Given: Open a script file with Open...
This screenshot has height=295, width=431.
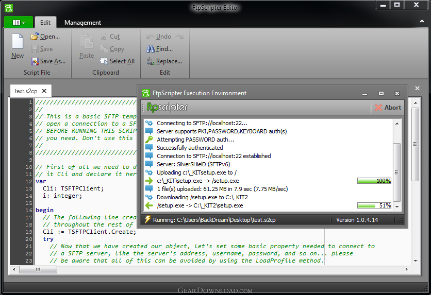Looking at the screenshot, I should click(x=45, y=37).
